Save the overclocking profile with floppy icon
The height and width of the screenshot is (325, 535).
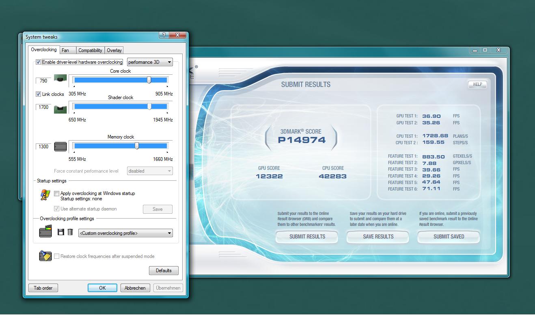(61, 232)
